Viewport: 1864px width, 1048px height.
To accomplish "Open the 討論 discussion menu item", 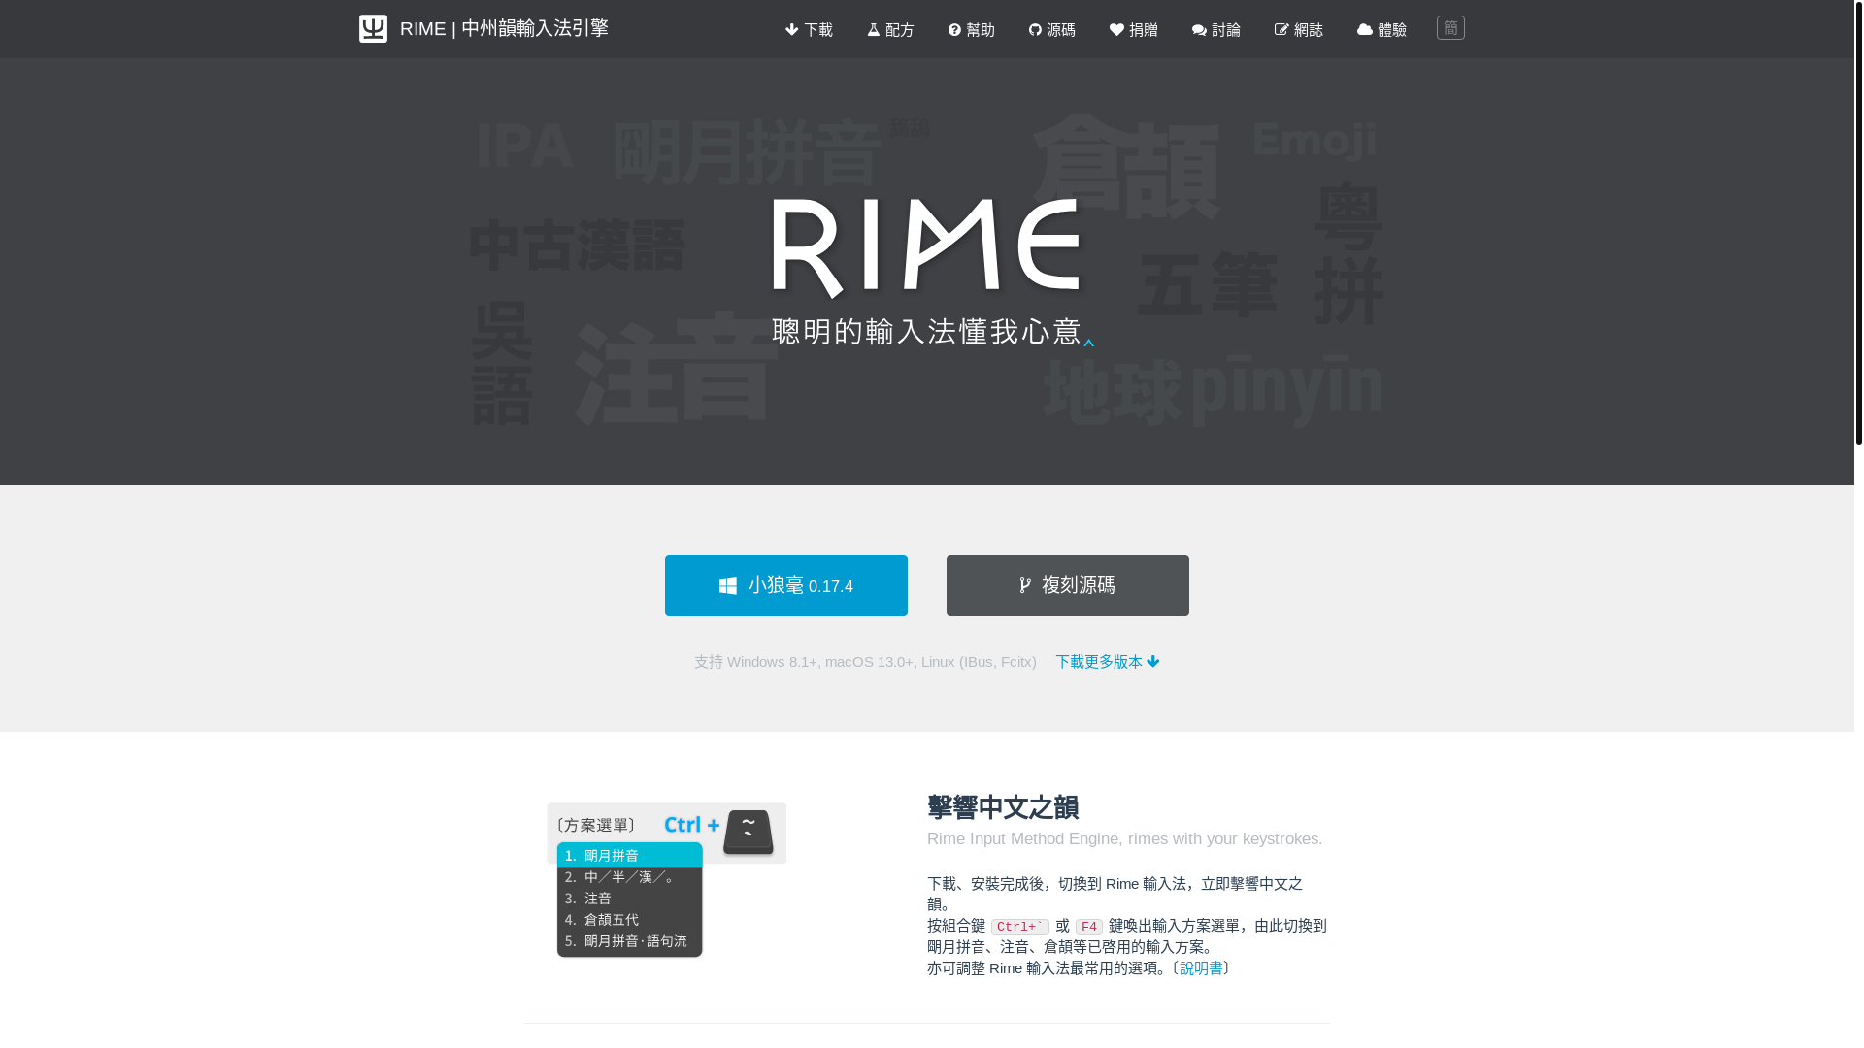I will tap(1215, 29).
